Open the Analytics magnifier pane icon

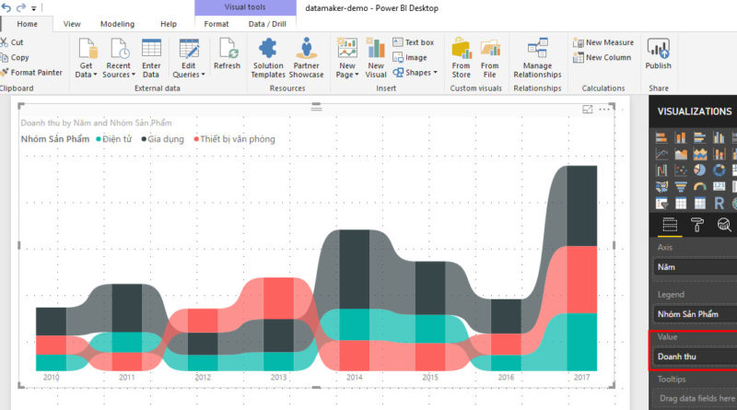(x=725, y=224)
